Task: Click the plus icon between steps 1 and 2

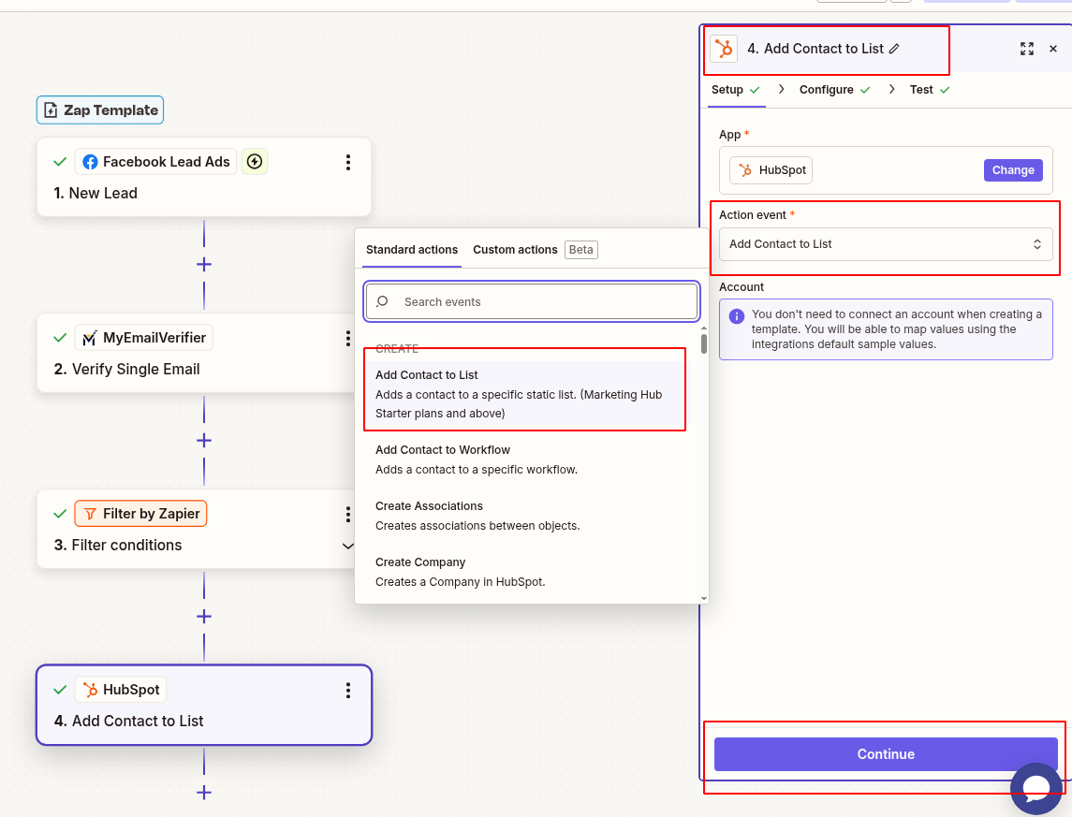Action: coord(203,264)
